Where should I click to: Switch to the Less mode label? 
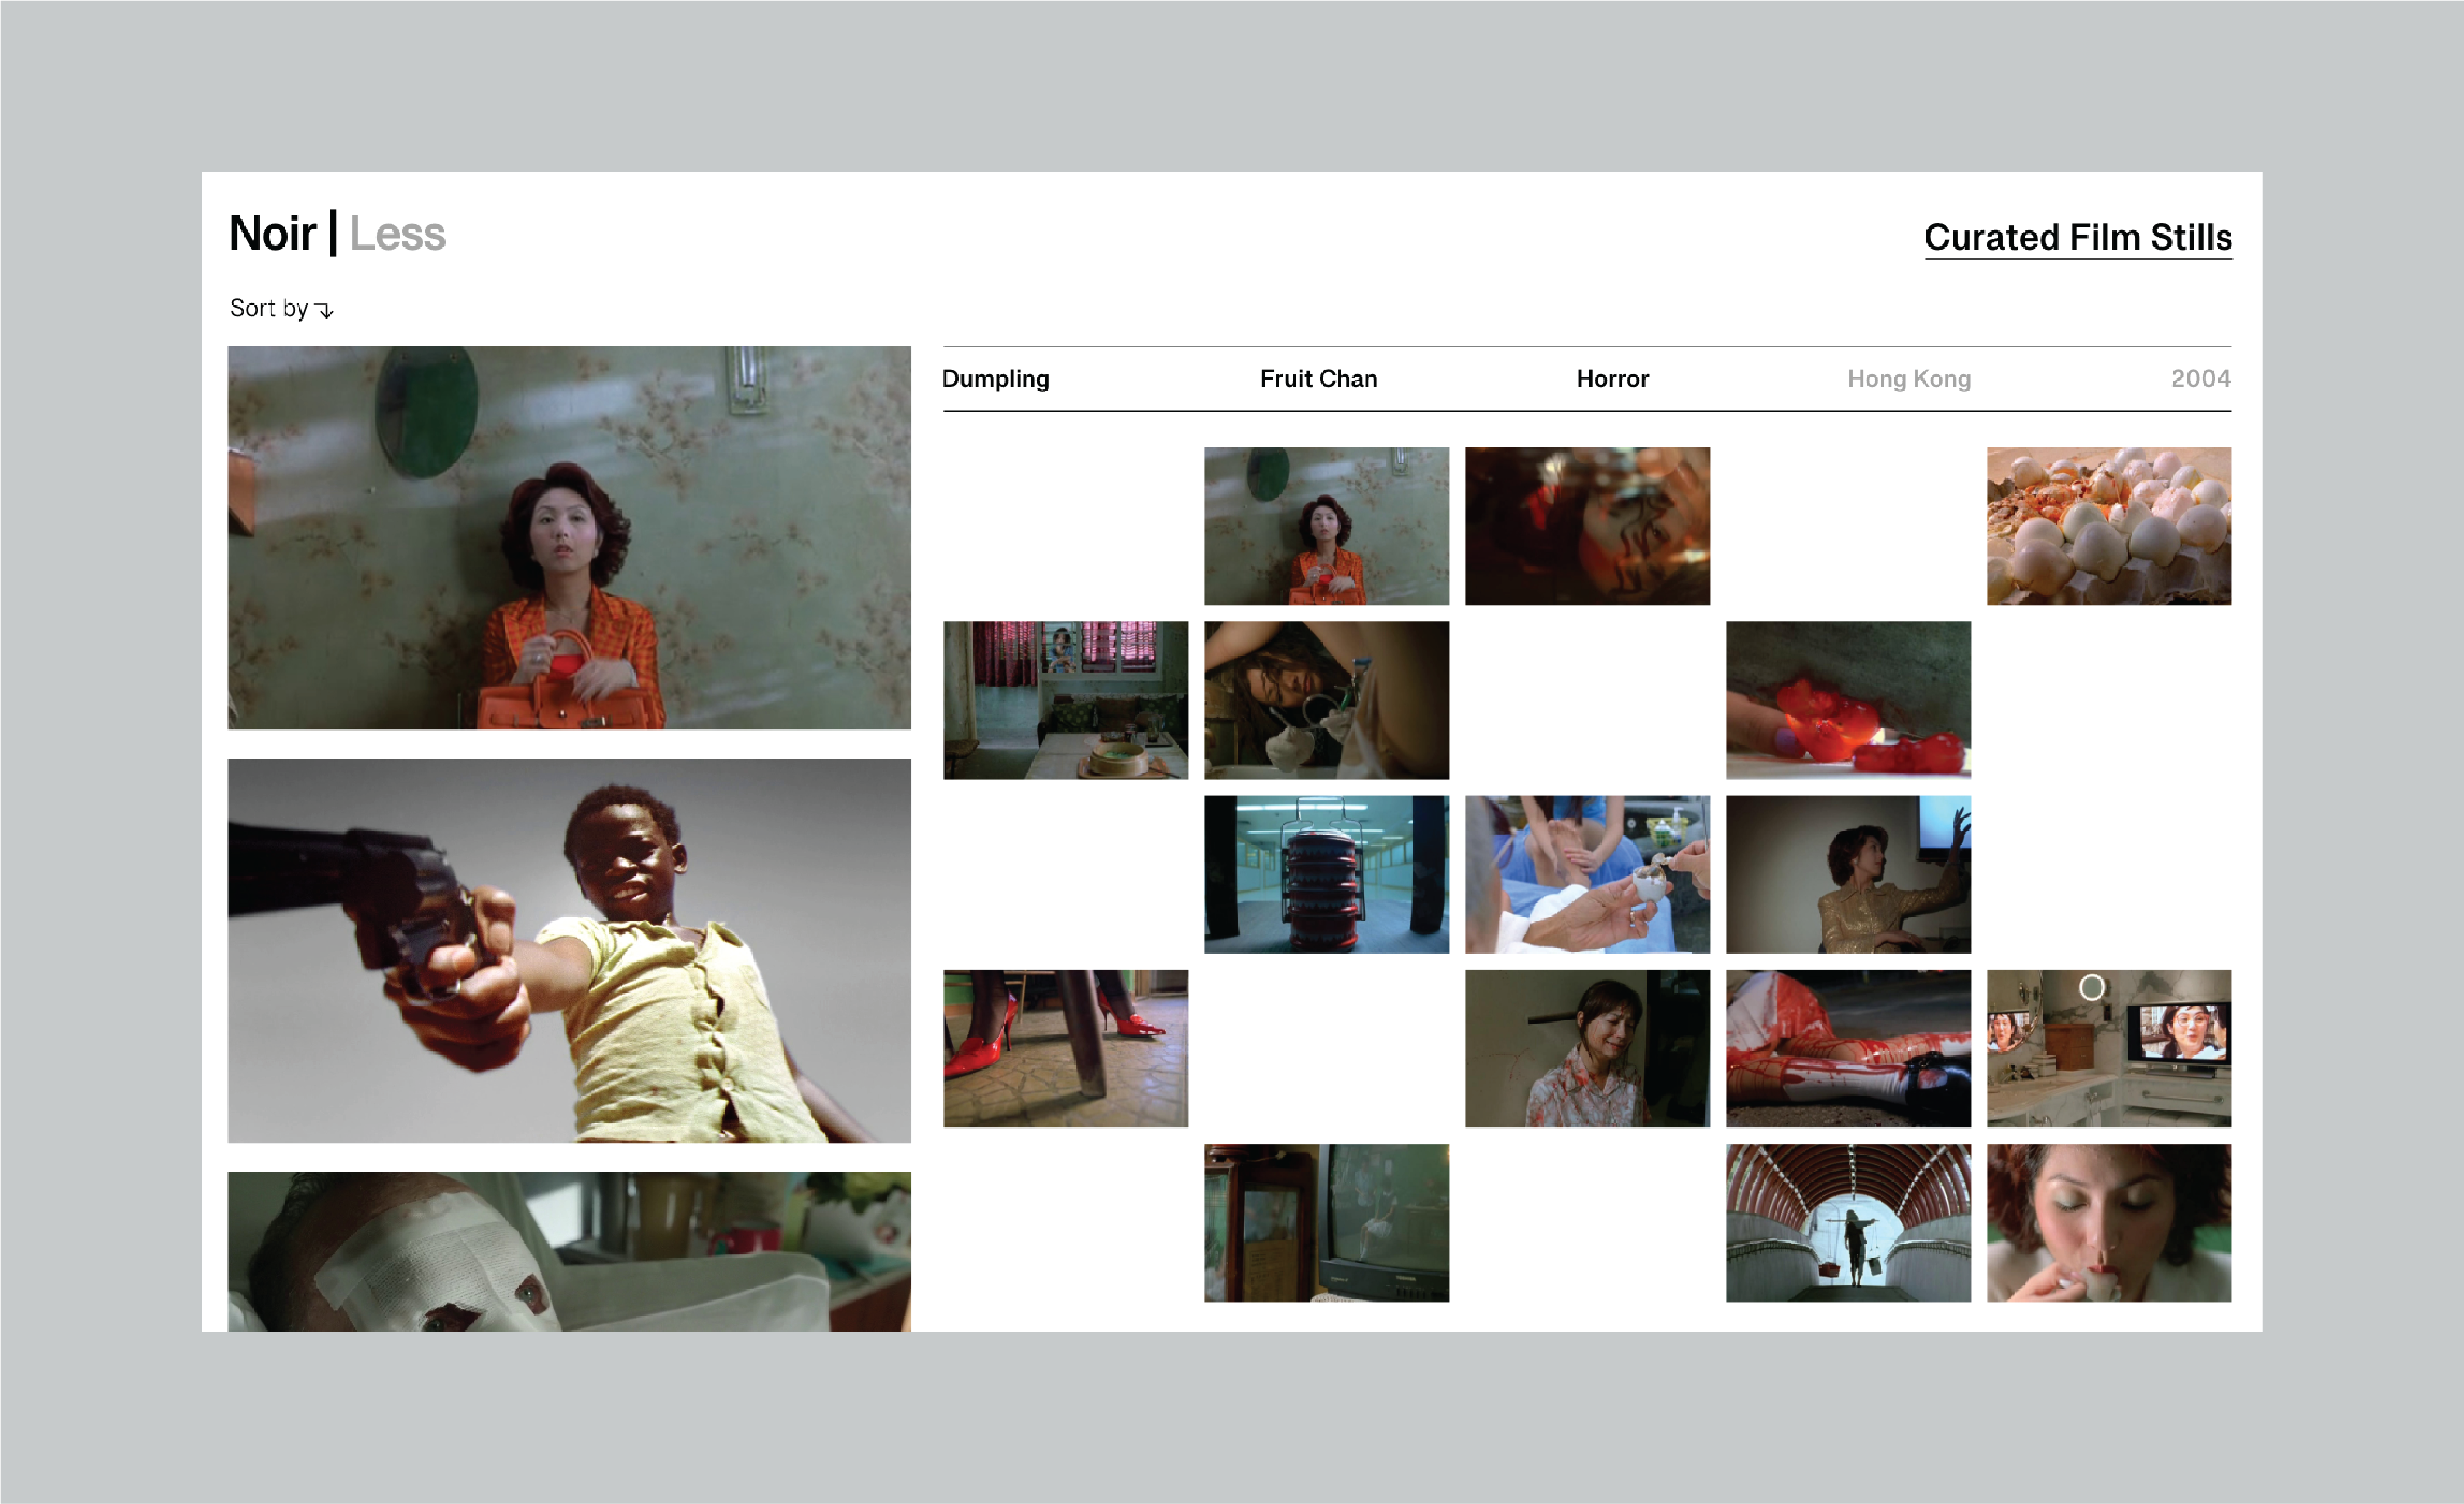click(x=397, y=234)
